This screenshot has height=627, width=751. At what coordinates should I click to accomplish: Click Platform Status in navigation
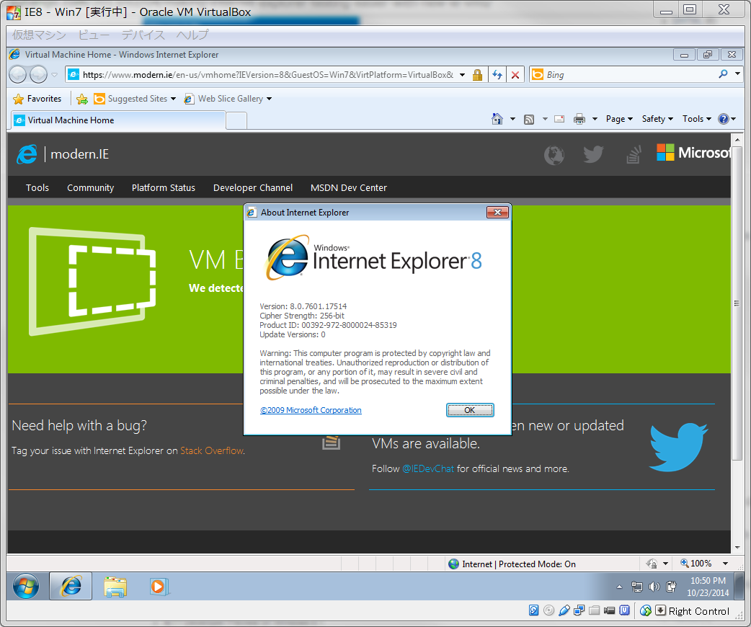pos(164,188)
